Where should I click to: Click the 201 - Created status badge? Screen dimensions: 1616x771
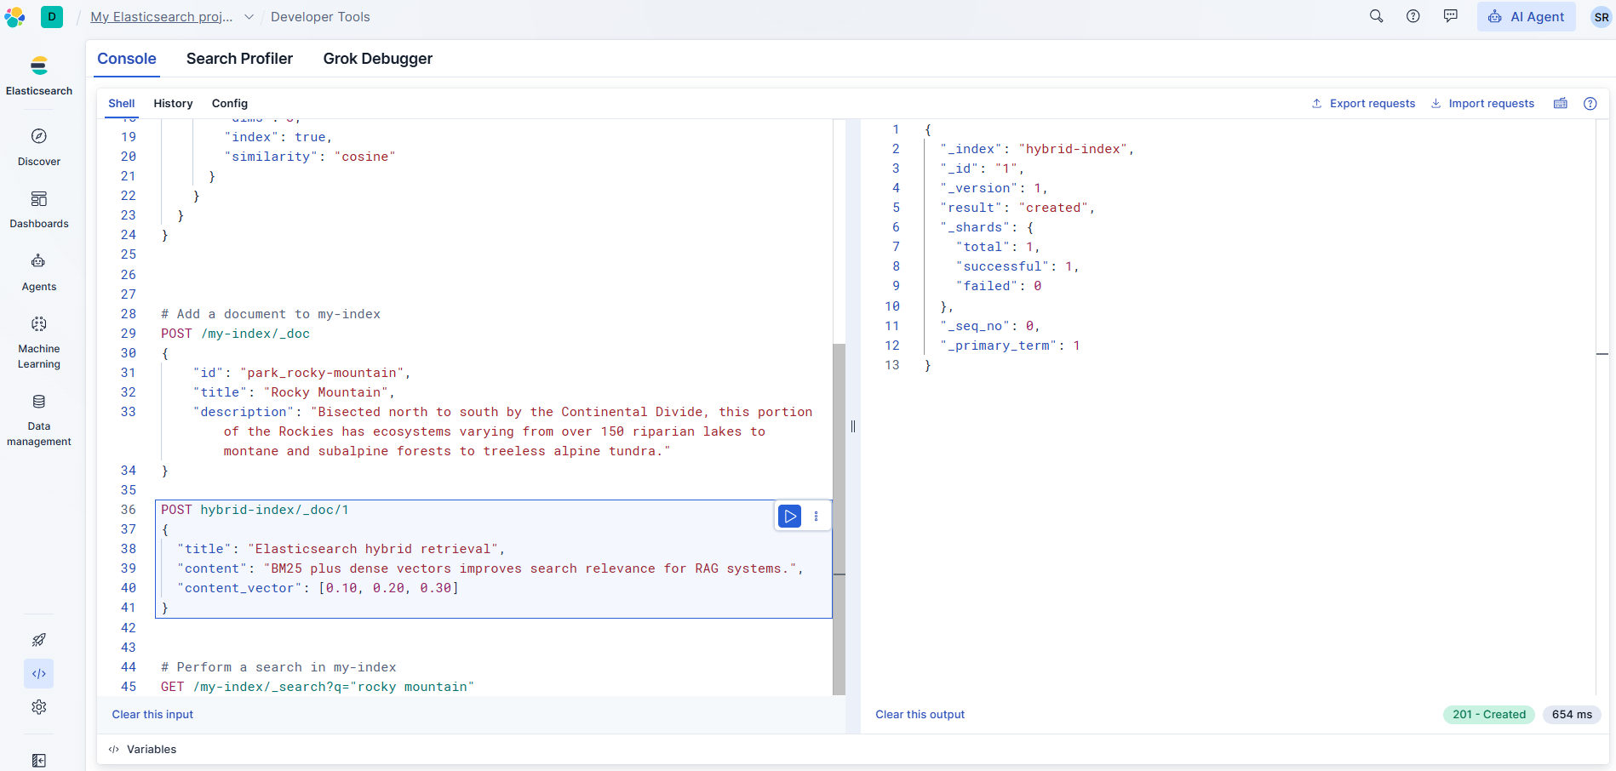click(1488, 715)
